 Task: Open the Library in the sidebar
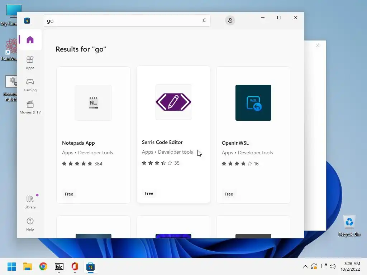coord(30,202)
